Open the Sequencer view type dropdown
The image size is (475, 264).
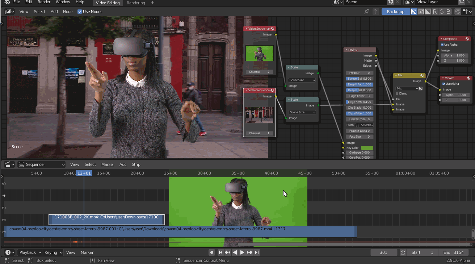[x=42, y=164]
